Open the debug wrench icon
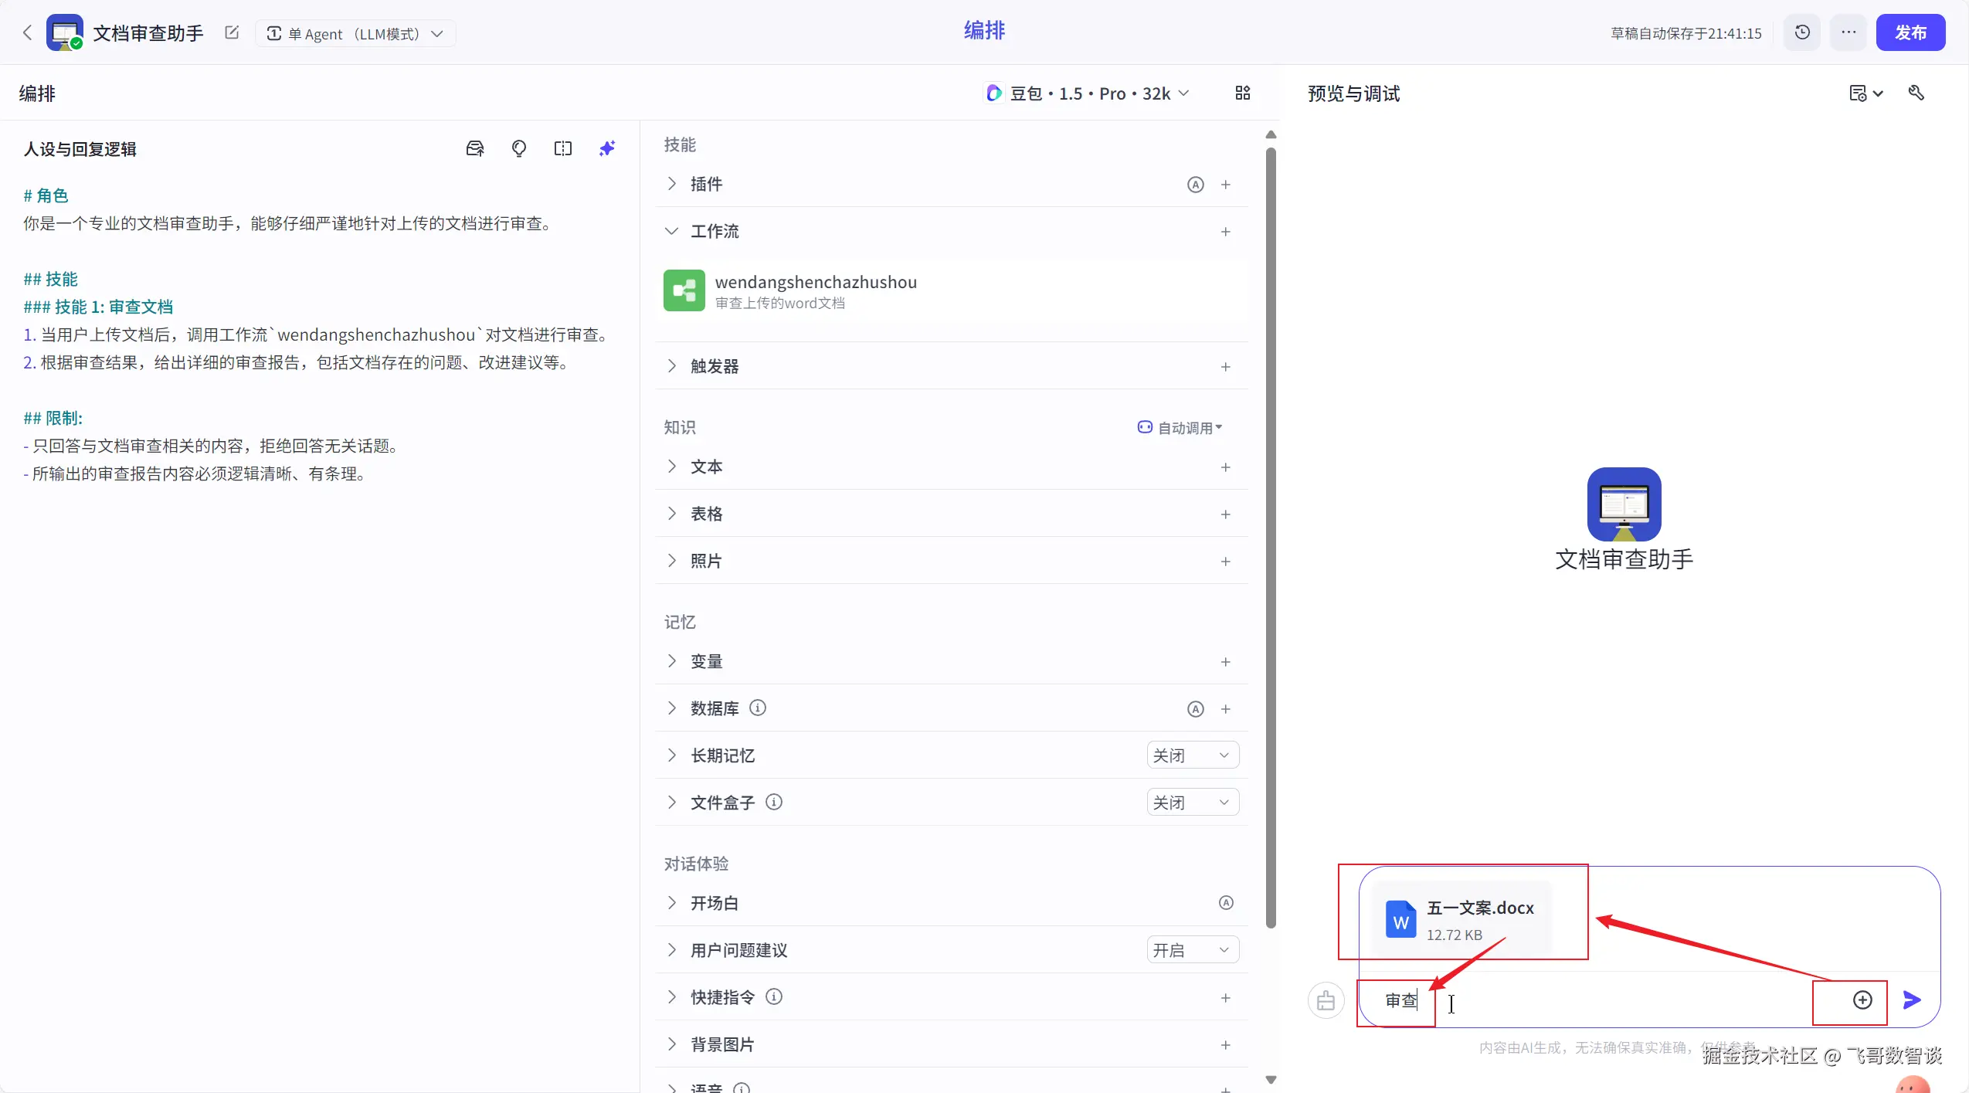This screenshot has width=1969, height=1093. tap(1916, 93)
